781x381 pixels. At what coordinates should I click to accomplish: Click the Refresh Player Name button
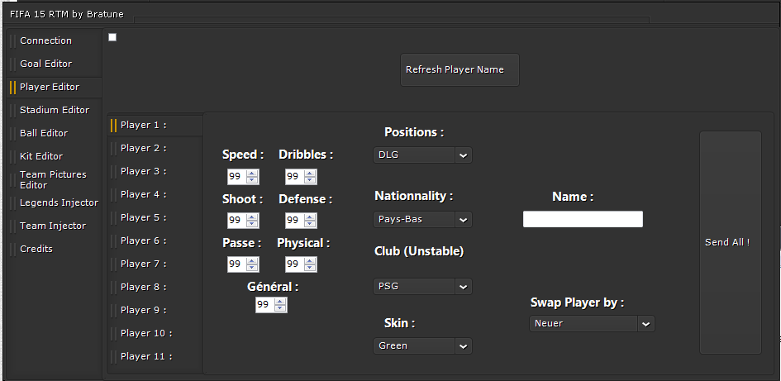(x=460, y=69)
